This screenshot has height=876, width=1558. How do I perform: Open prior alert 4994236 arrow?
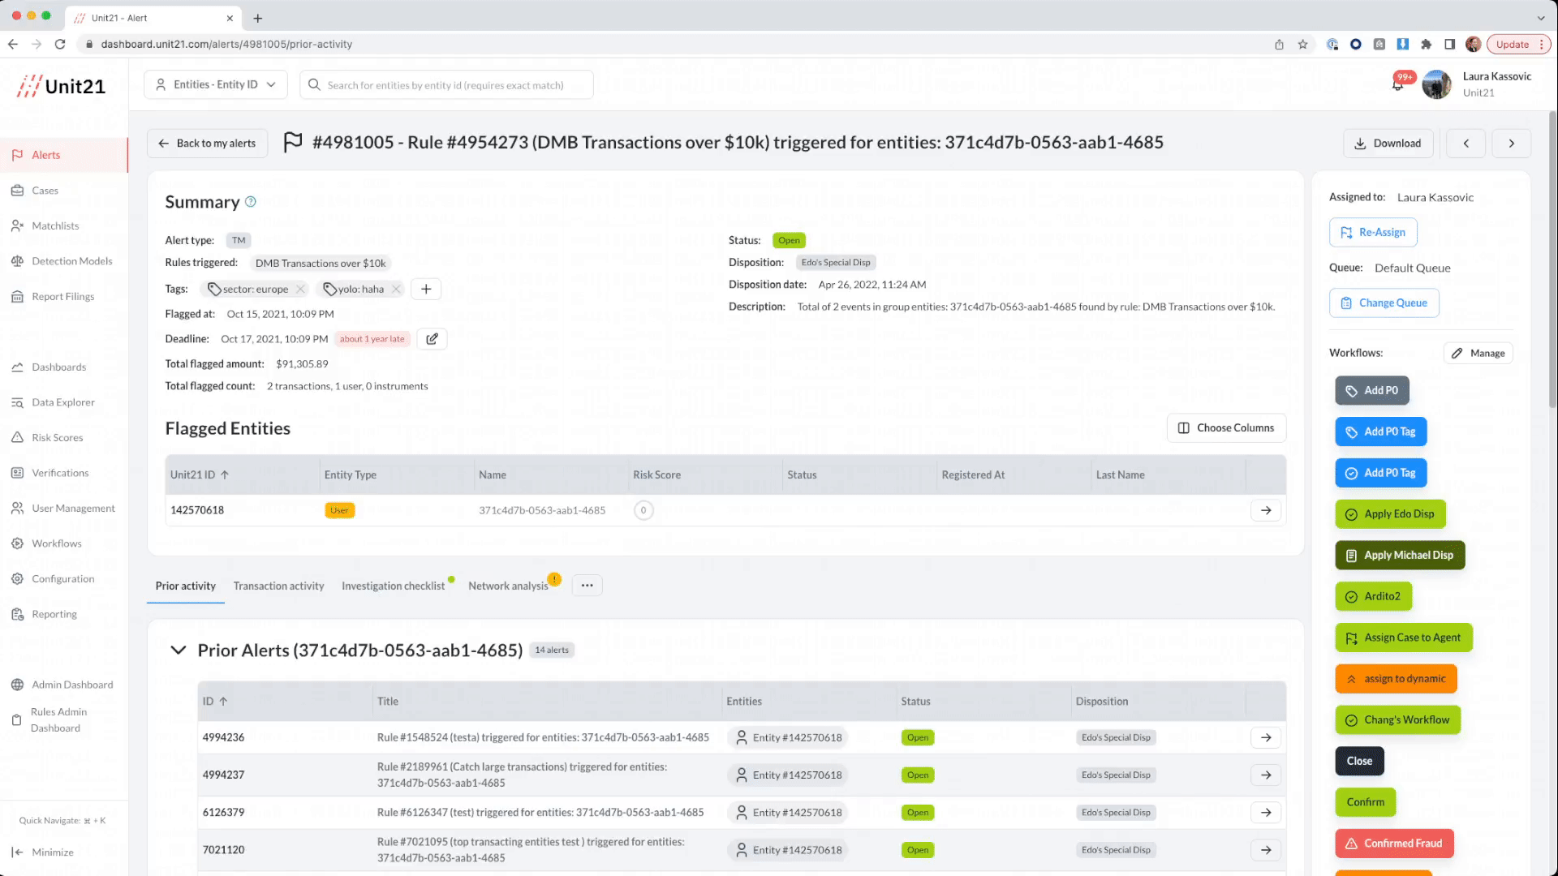[1266, 737]
